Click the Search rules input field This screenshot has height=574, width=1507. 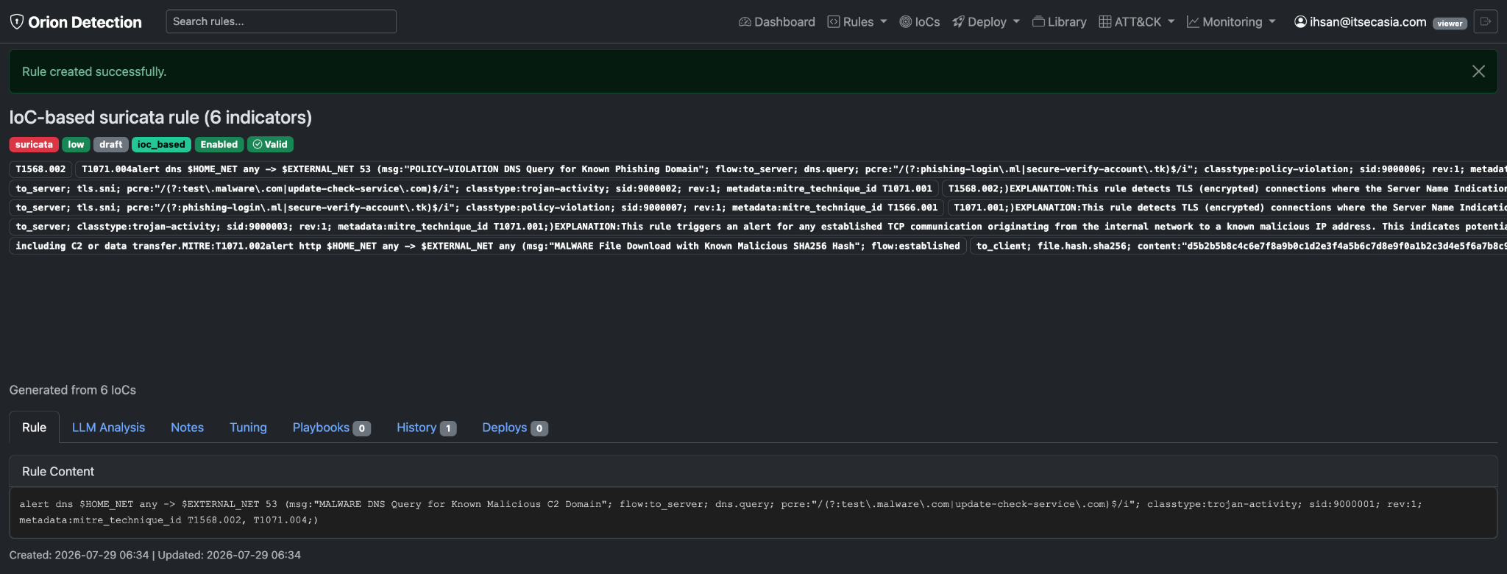[281, 21]
